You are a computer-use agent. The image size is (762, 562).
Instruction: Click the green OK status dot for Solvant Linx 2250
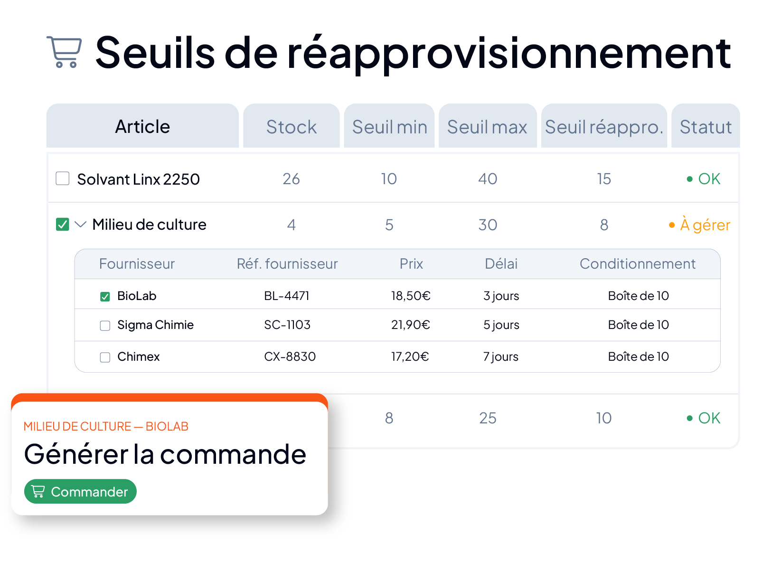click(x=689, y=179)
